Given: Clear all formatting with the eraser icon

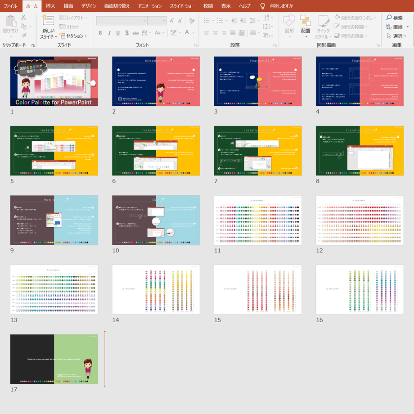Looking at the screenshot, I should 192,21.
